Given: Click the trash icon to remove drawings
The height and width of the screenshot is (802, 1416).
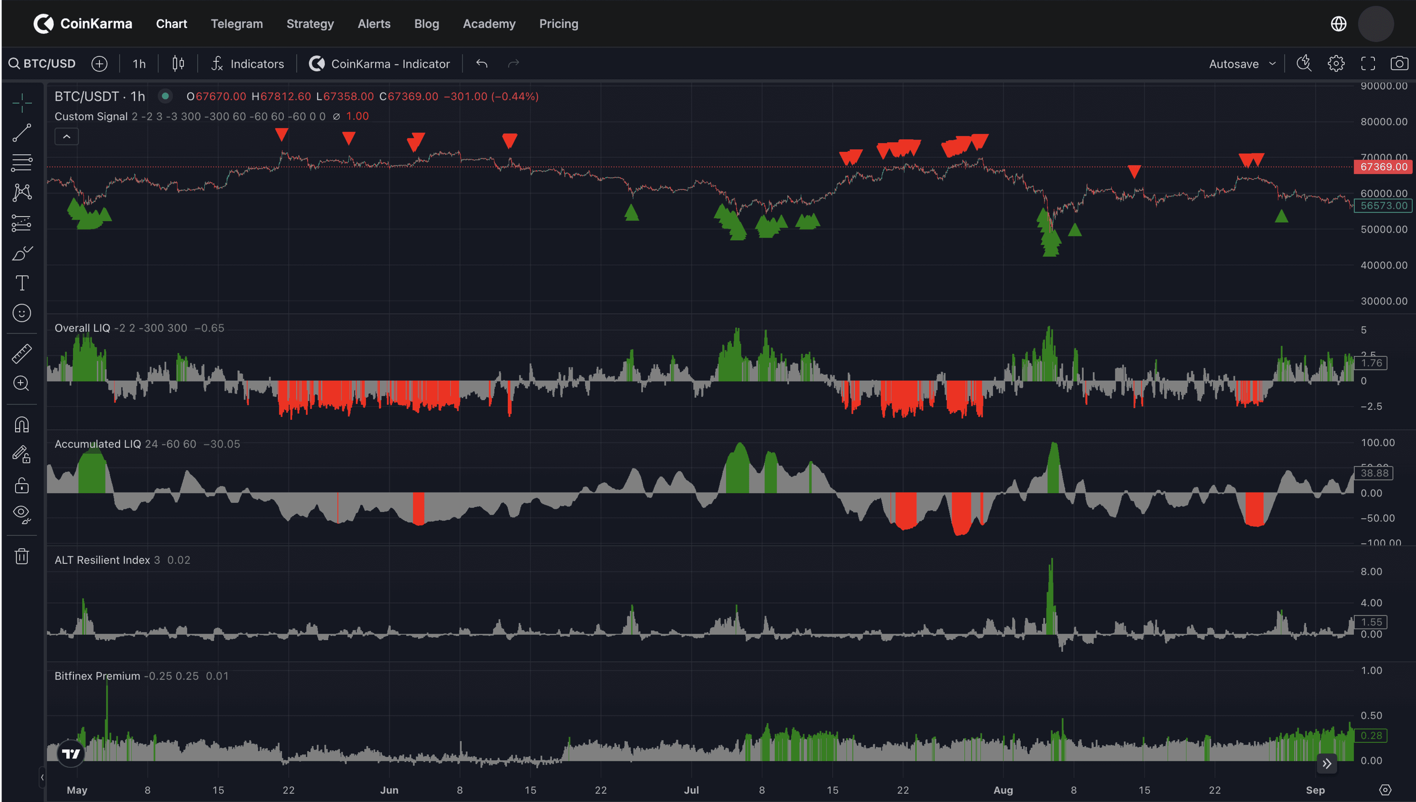Looking at the screenshot, I should point(22,556).
